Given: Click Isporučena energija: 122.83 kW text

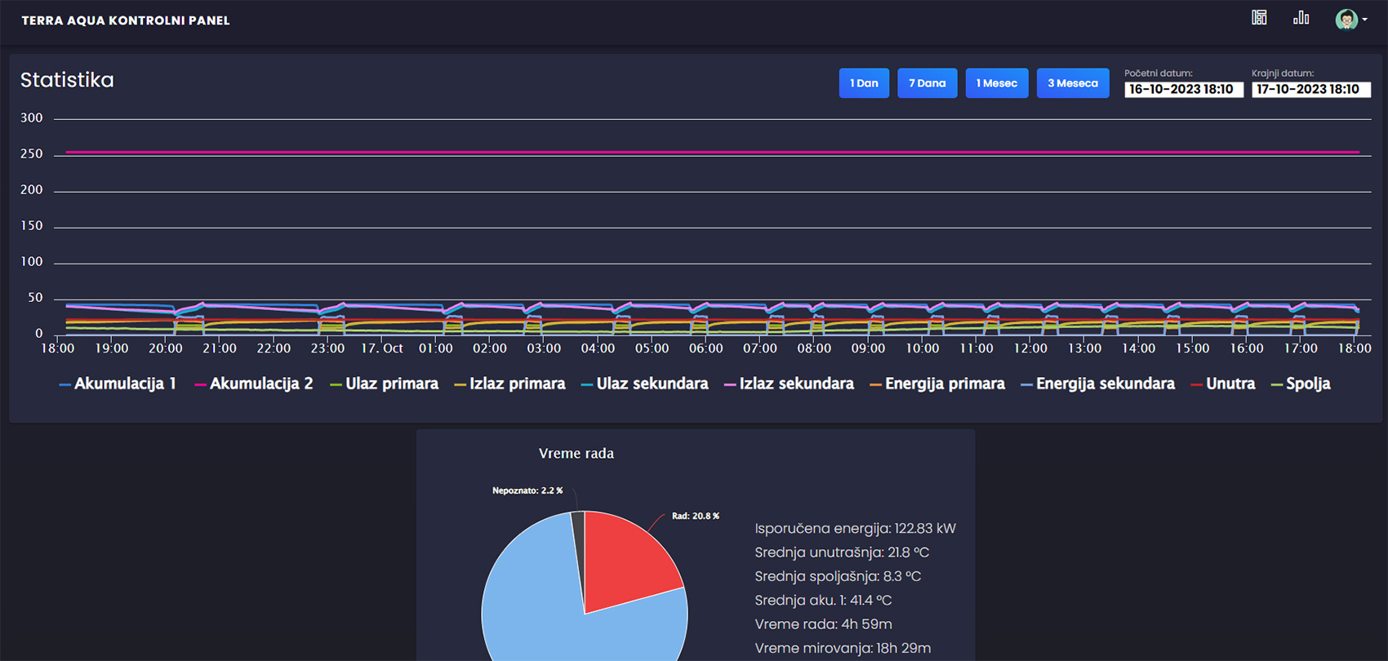Looking at the screenshot, I should pos(855,529).
